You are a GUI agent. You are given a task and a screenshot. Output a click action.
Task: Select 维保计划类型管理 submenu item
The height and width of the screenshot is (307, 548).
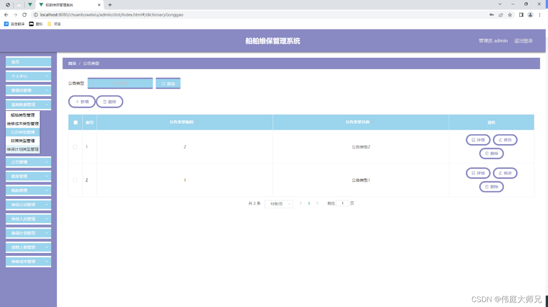pos(23,149)
